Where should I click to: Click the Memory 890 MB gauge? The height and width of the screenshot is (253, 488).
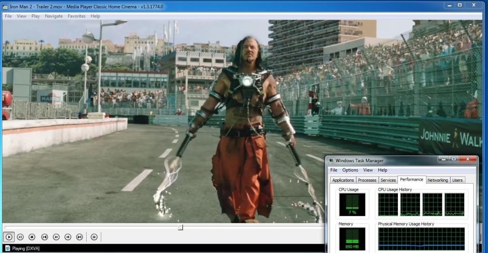(352, 239)
